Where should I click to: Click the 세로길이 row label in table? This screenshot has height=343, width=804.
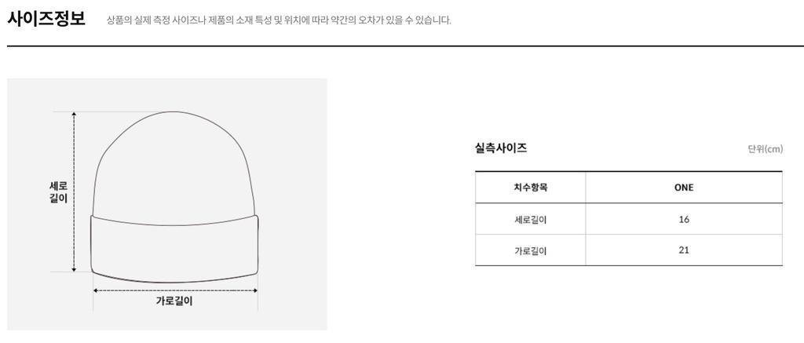tap(531, 220)
